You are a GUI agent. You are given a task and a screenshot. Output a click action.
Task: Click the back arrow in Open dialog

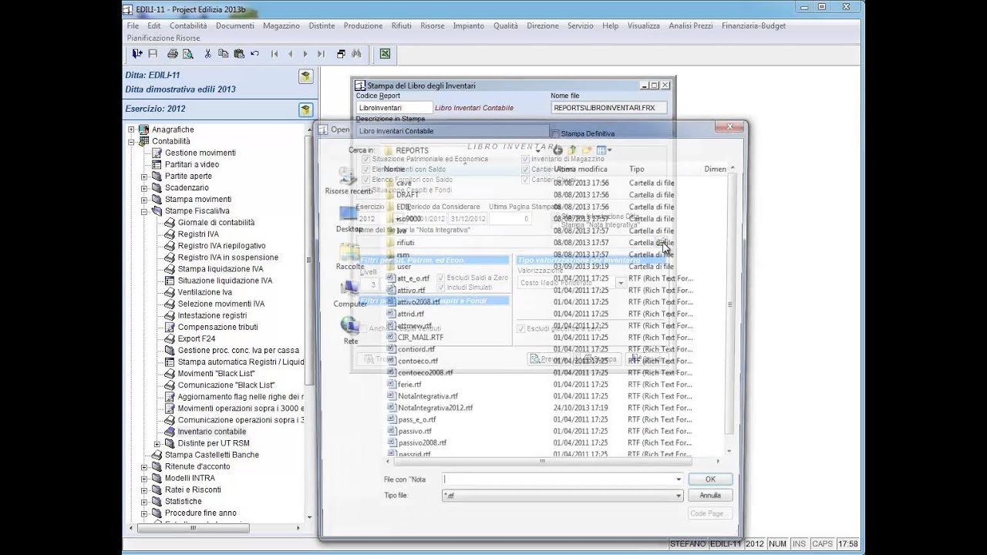click(558, 150)
